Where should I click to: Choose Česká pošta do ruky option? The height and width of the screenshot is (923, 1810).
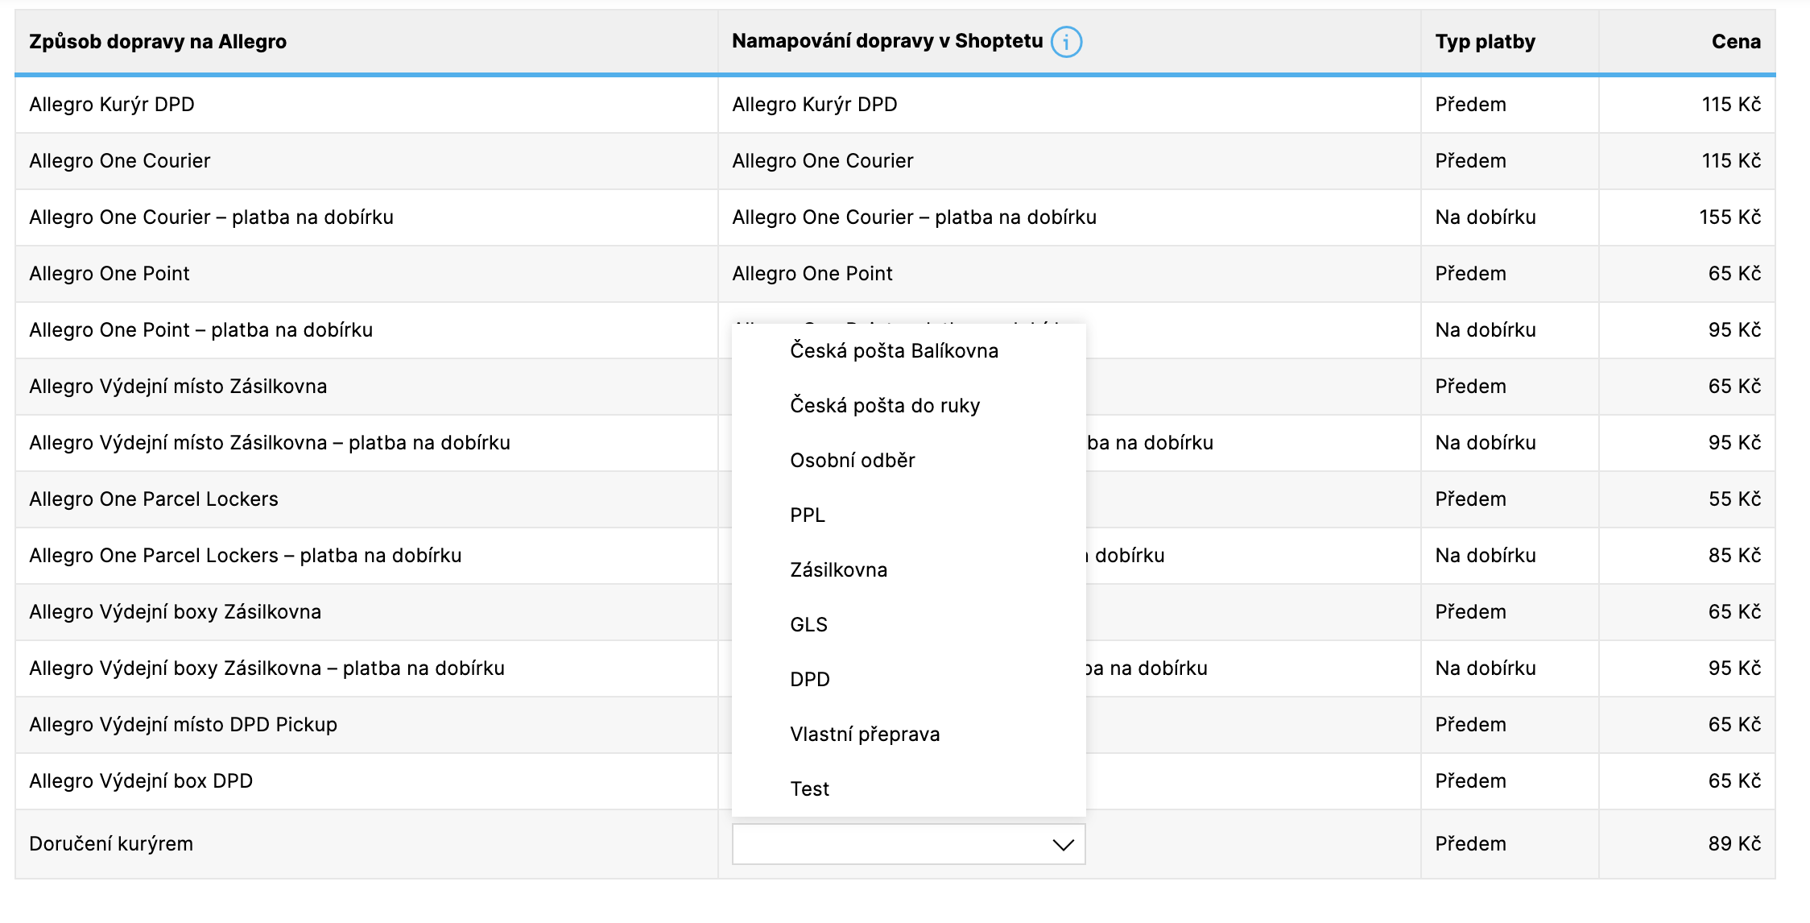point(884,406)
